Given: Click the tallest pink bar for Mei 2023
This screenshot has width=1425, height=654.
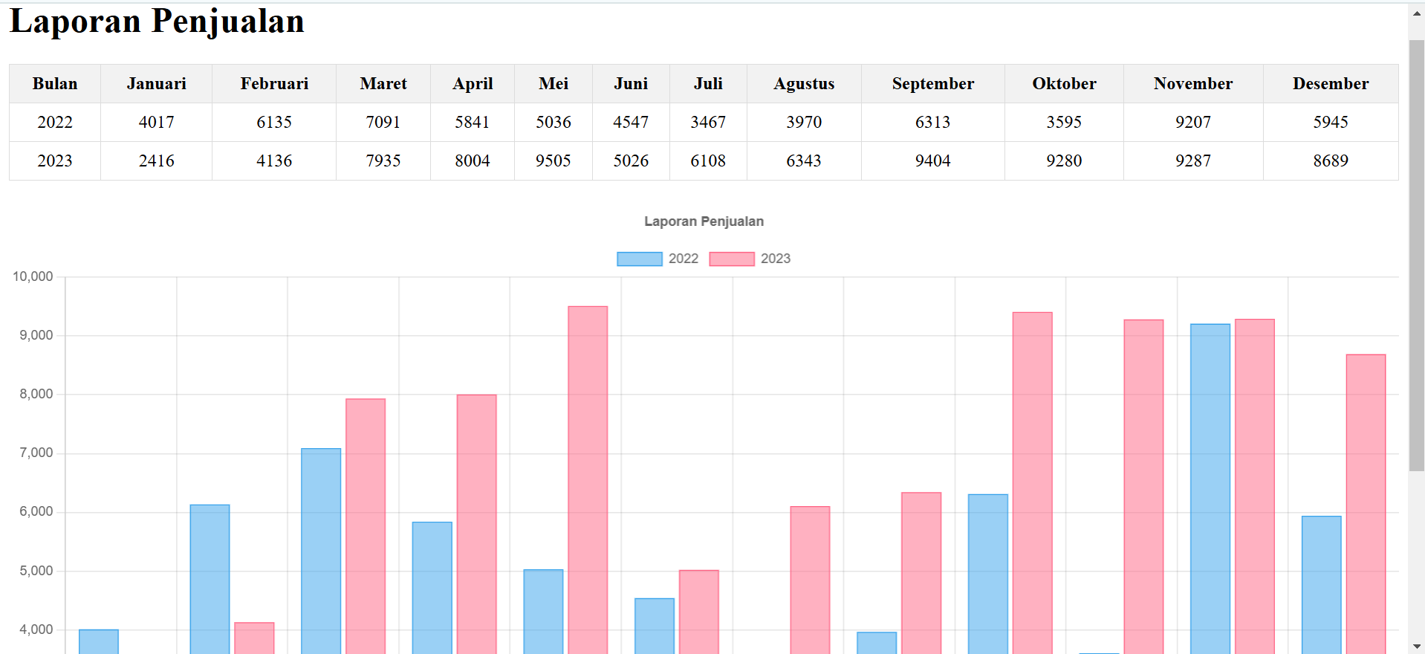Looking at the screenshot, I should [x=588, y=476].
